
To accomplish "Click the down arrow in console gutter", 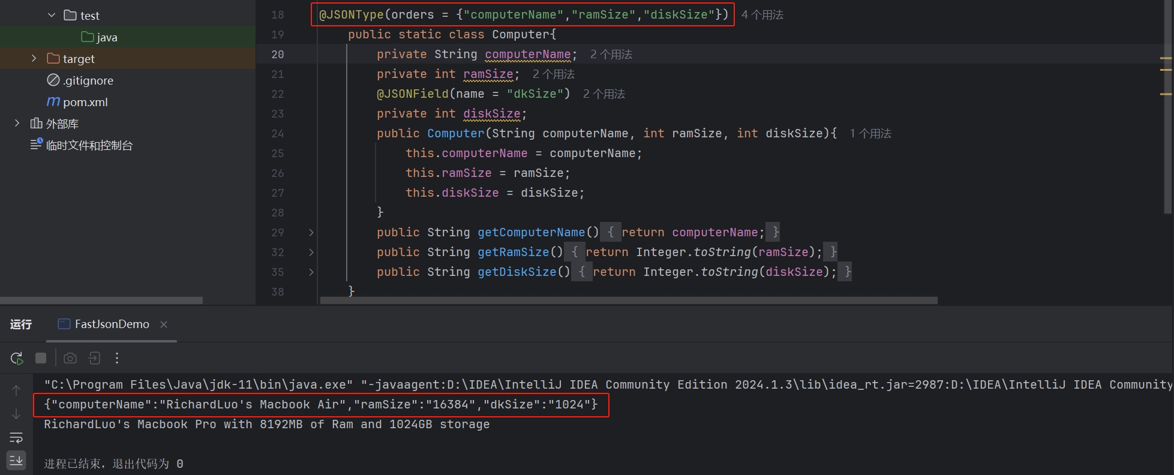I will coord(16,414).
